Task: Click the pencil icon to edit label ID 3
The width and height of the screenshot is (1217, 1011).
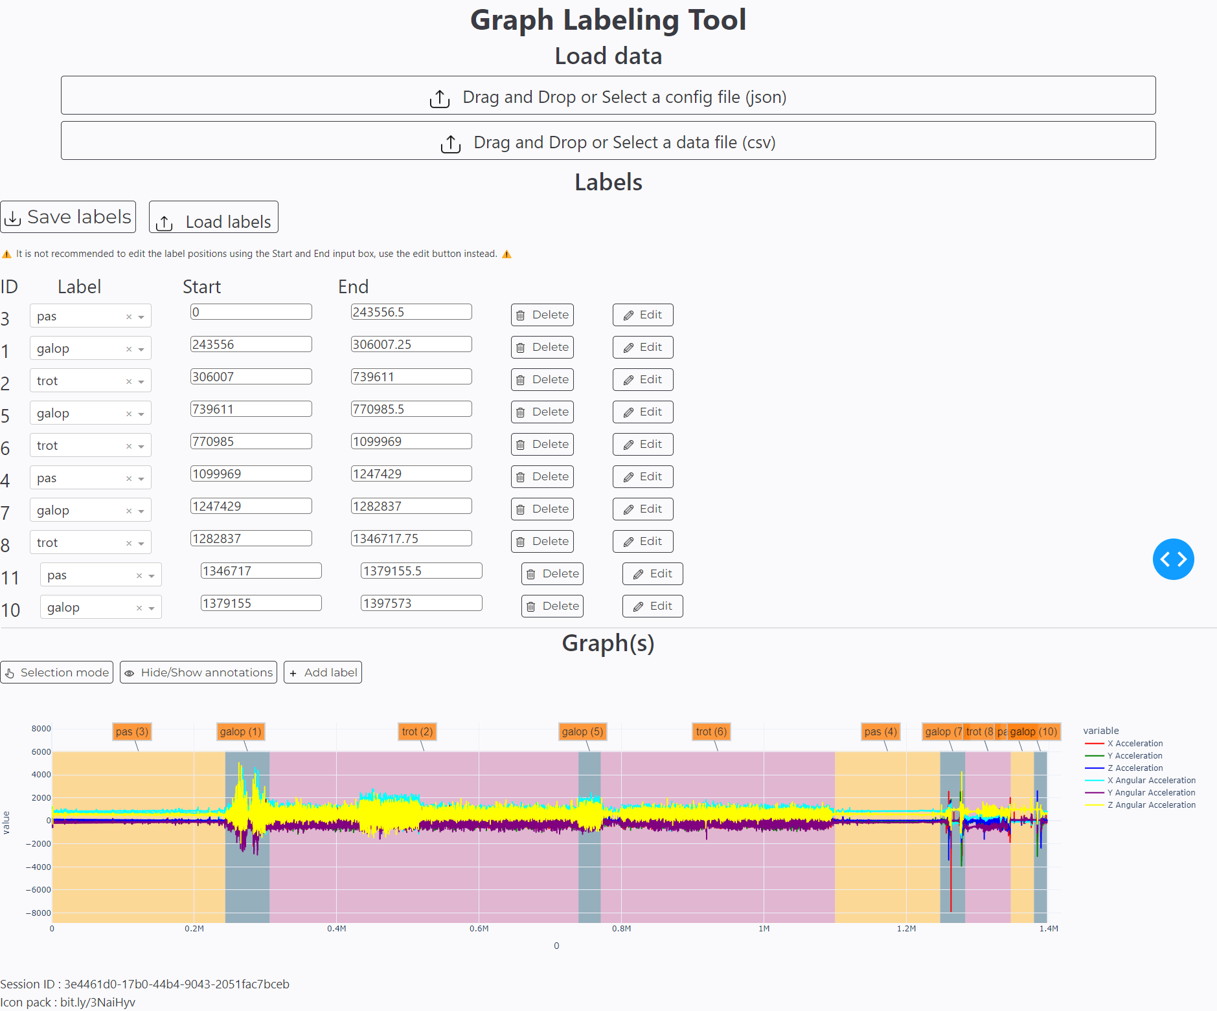Action: pyautogui.click(x=628, y=315)
